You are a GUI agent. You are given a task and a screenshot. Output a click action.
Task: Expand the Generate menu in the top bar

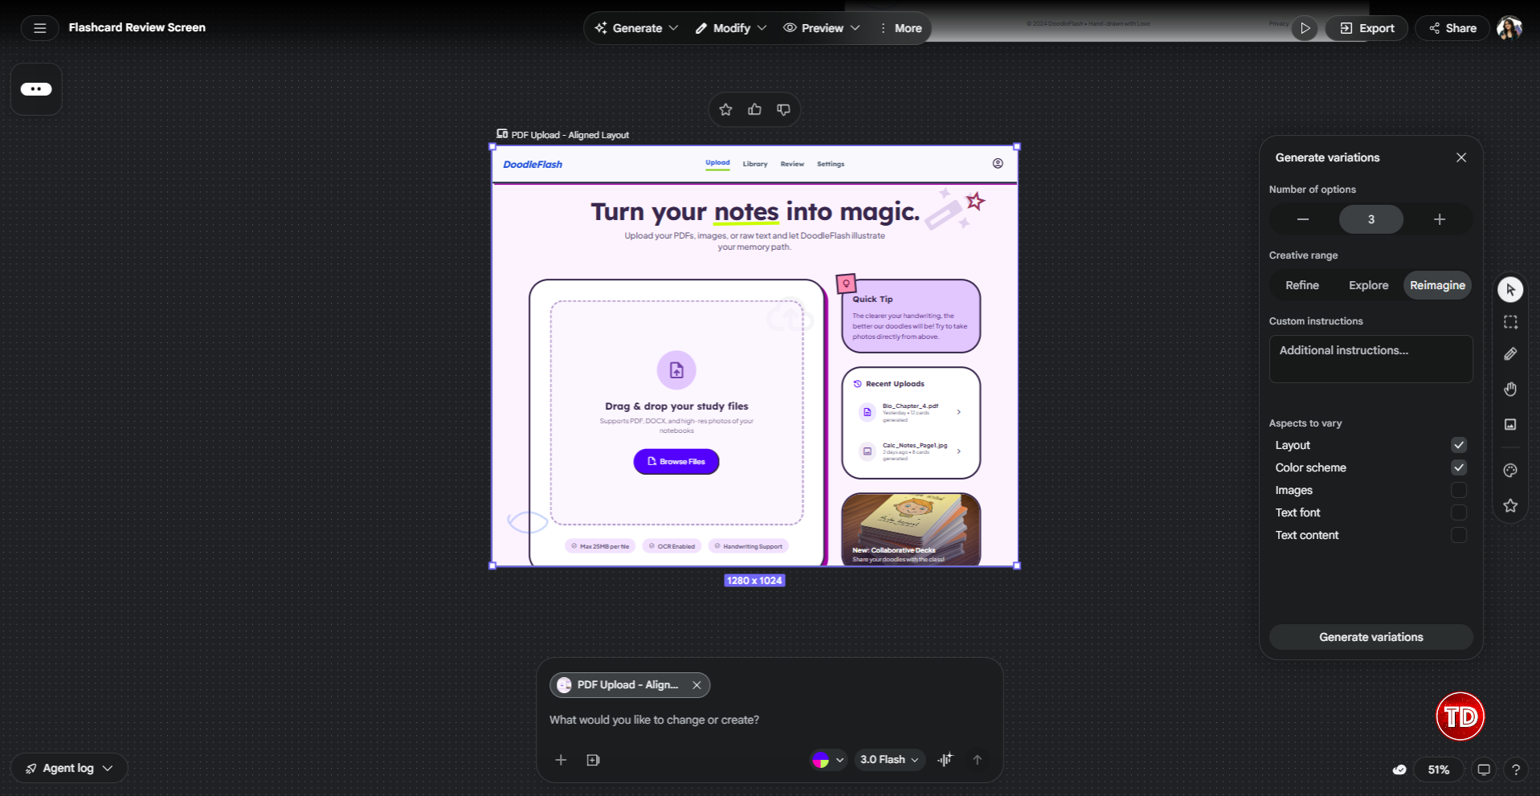tap(635, 27)
